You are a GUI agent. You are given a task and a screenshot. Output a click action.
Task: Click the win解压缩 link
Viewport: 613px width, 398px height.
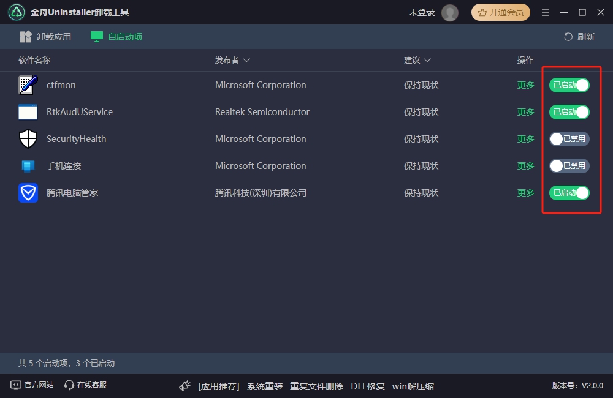(x=413, y=386)
